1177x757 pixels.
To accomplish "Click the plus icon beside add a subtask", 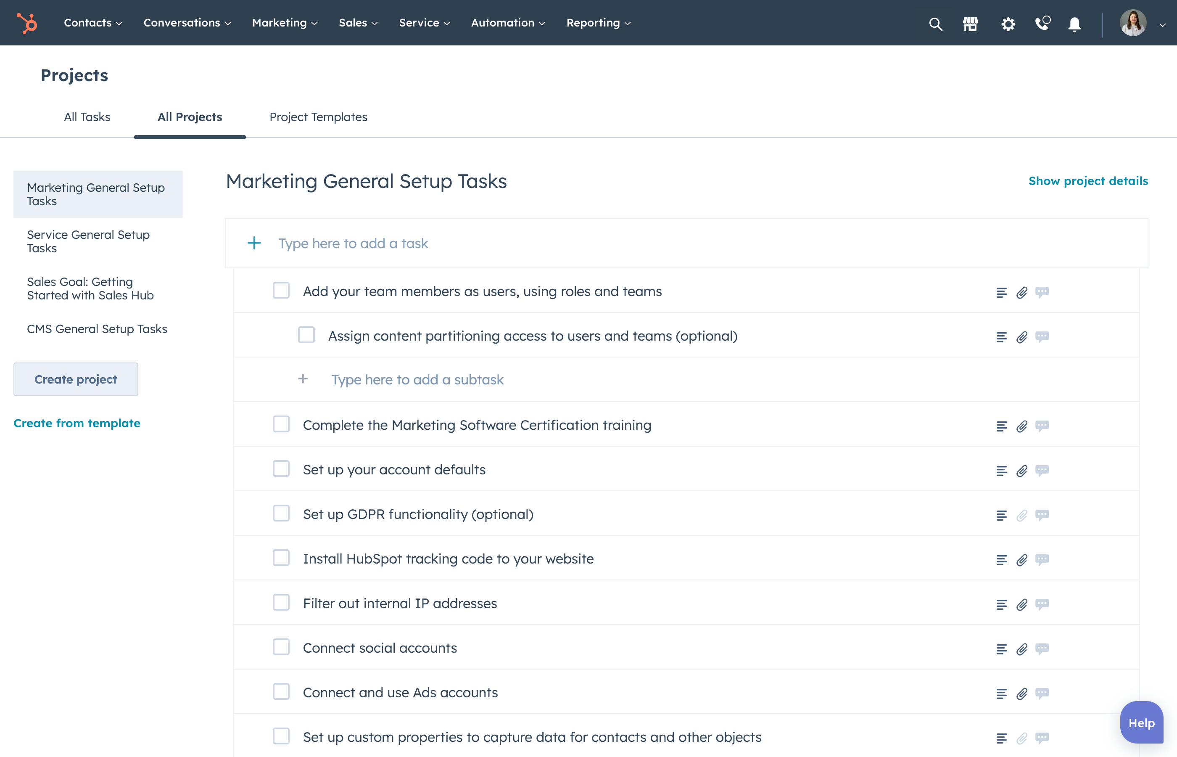I will pos(303,378).
